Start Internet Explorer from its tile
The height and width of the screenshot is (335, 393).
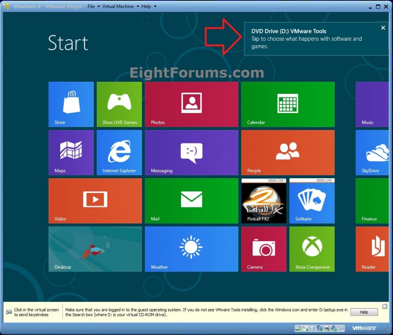[x=119, y=153]
